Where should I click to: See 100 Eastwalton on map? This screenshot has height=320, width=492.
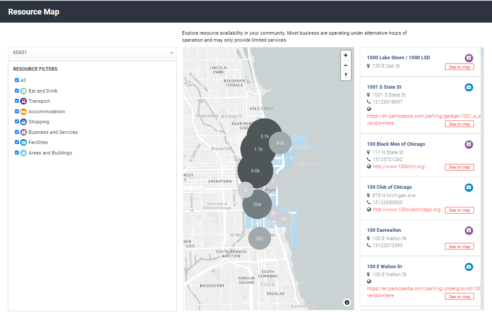[x=459, y=247]
